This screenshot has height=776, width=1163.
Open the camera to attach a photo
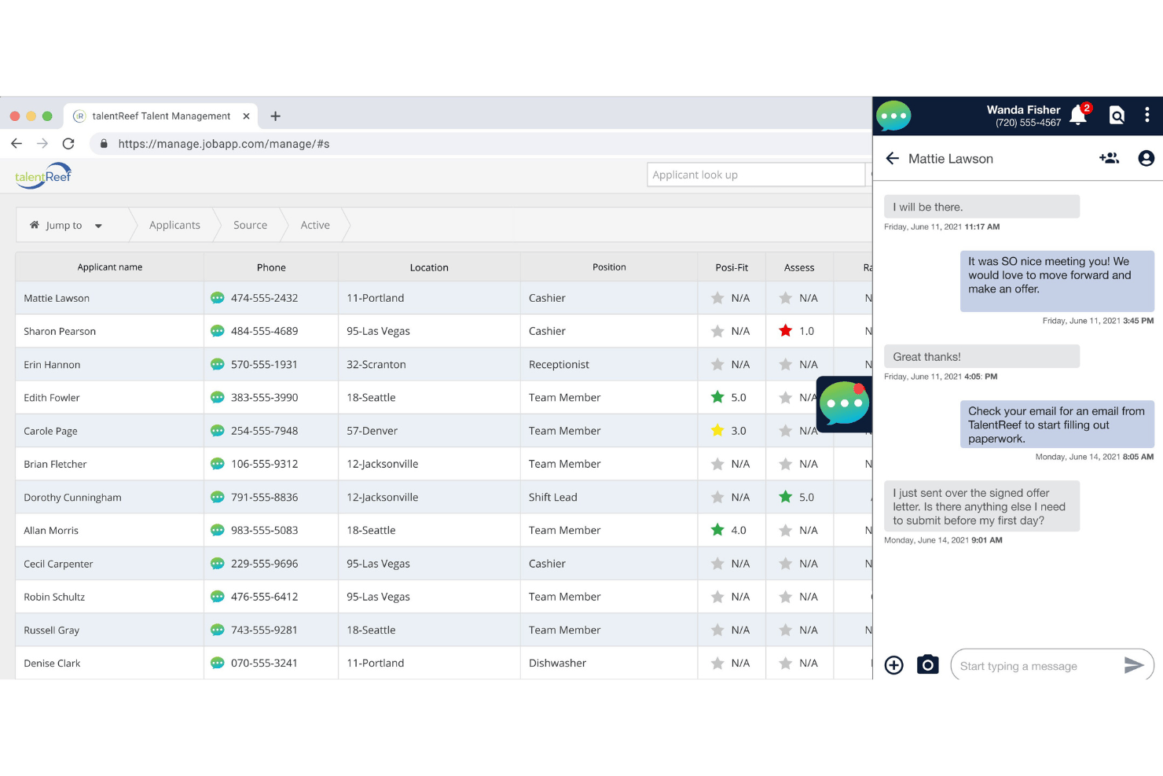point(928,664)
